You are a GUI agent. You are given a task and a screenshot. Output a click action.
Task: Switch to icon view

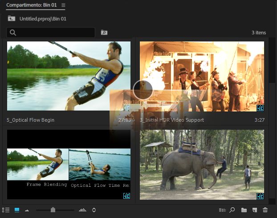point(17,210)
